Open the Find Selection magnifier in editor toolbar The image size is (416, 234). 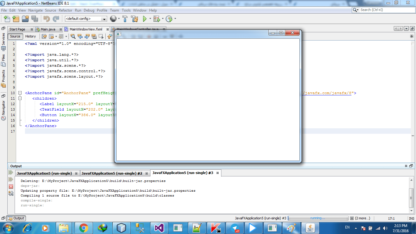click(73, 36)
